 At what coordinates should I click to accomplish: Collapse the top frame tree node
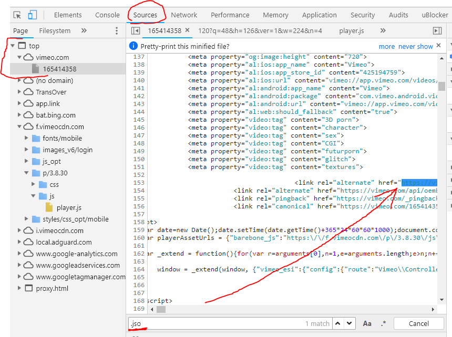pos(13,46)
